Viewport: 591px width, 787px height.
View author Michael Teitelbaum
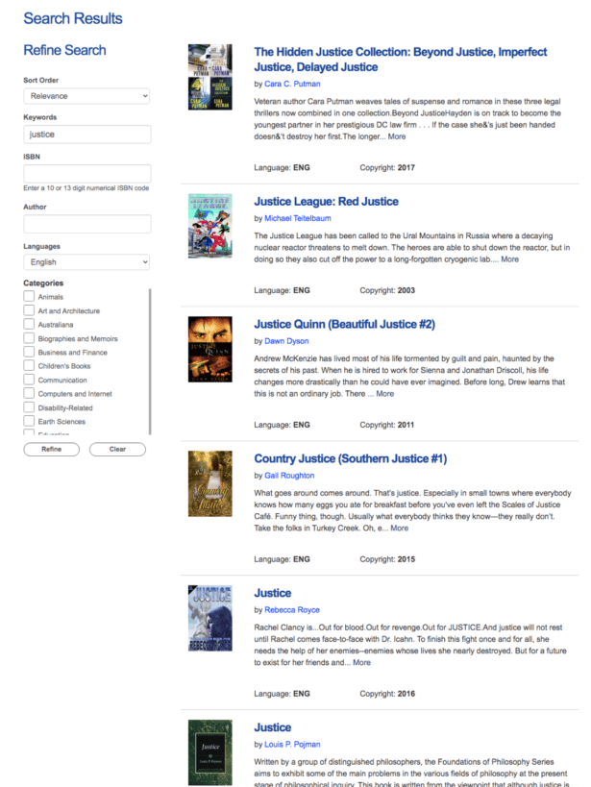click(298, 218)
